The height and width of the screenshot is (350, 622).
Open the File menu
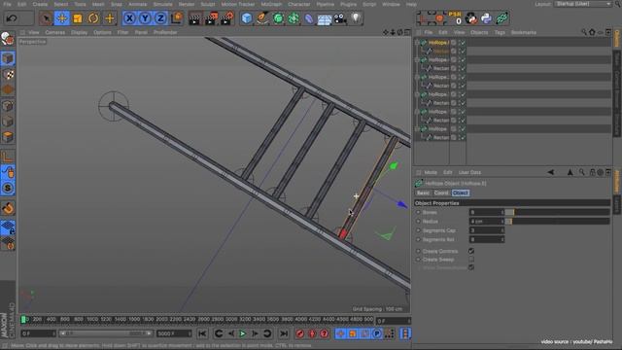click(x=7, y=4)
